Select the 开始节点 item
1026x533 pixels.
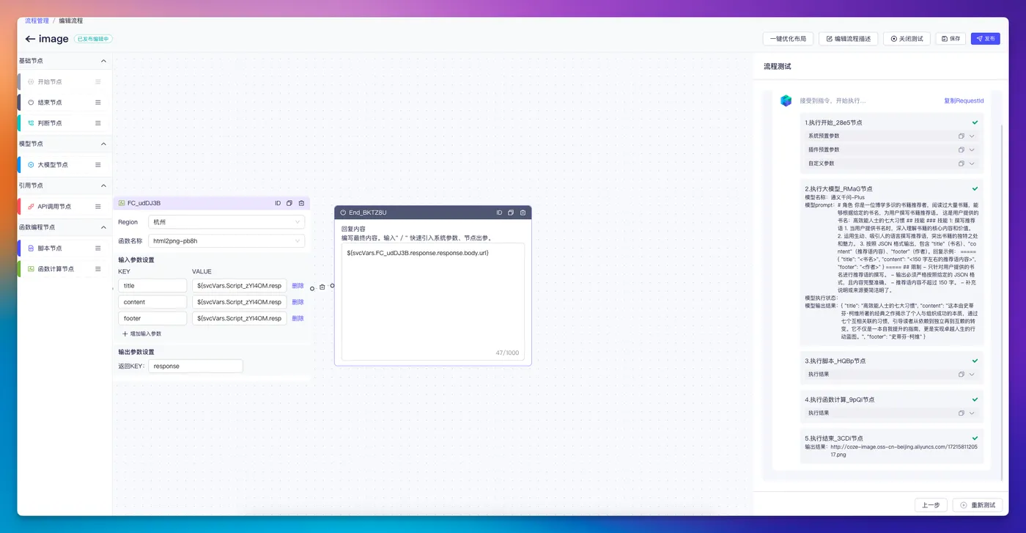pos(64,81)
